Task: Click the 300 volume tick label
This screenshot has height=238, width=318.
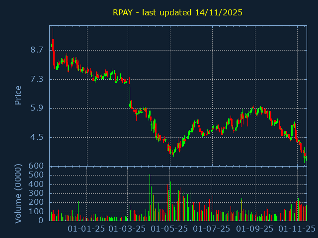Action: pyautogui.click(x=37, y=193)
